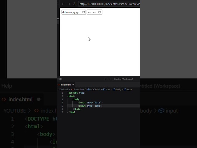Click body in the breadcrumb
The height and width of the screenshot is (148, 197).
pos(118,89)
